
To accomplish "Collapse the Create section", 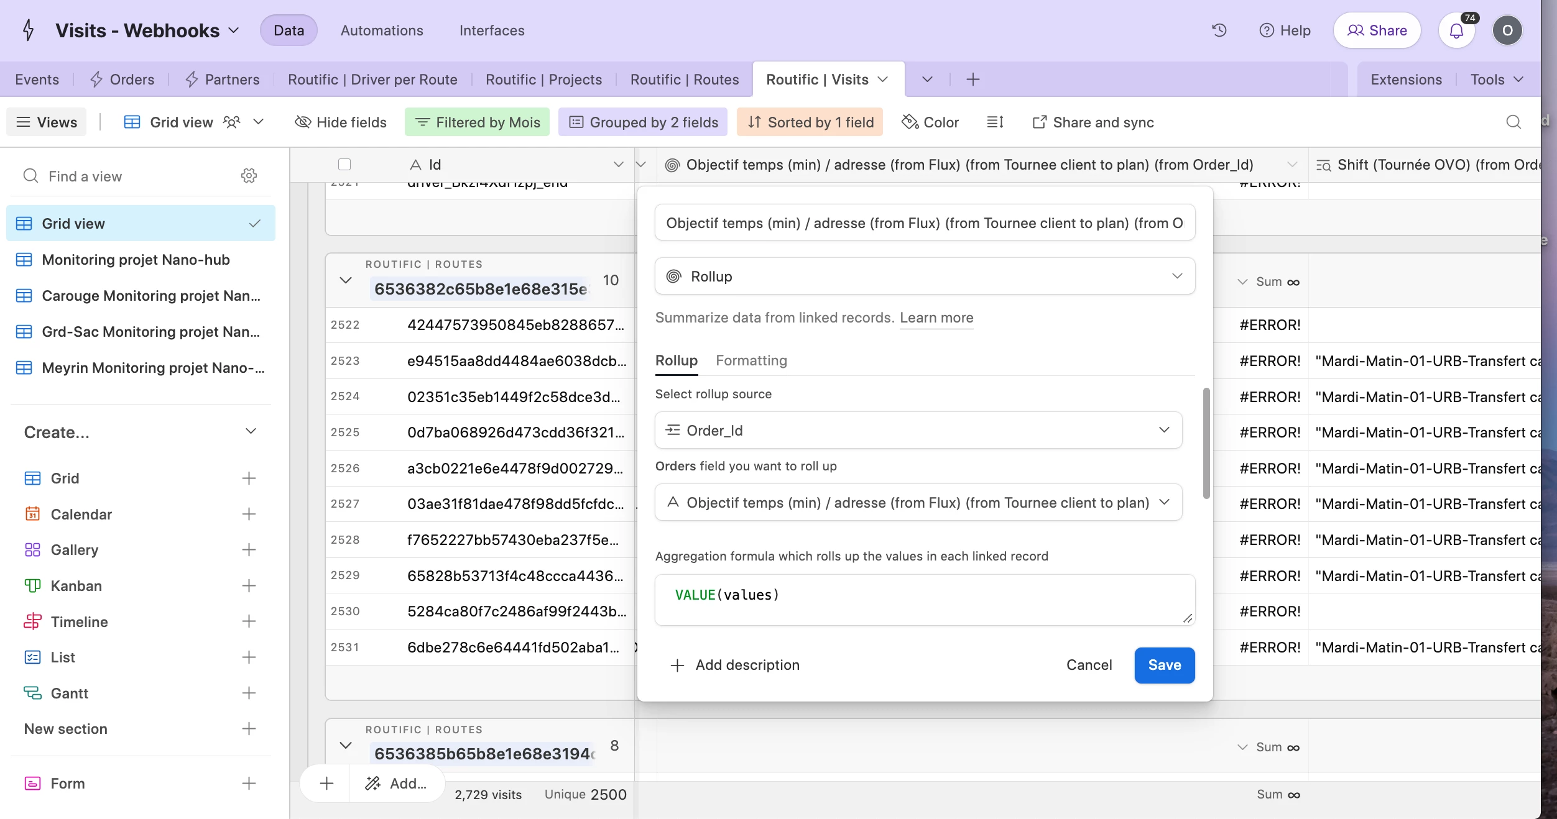I will click(251, 432).
